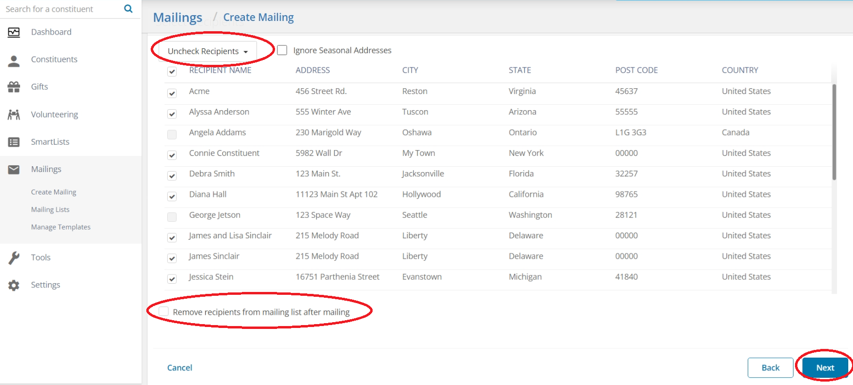The image size is (853, 385).
Task: Click the Next button
Action: [x=825, y=367]
